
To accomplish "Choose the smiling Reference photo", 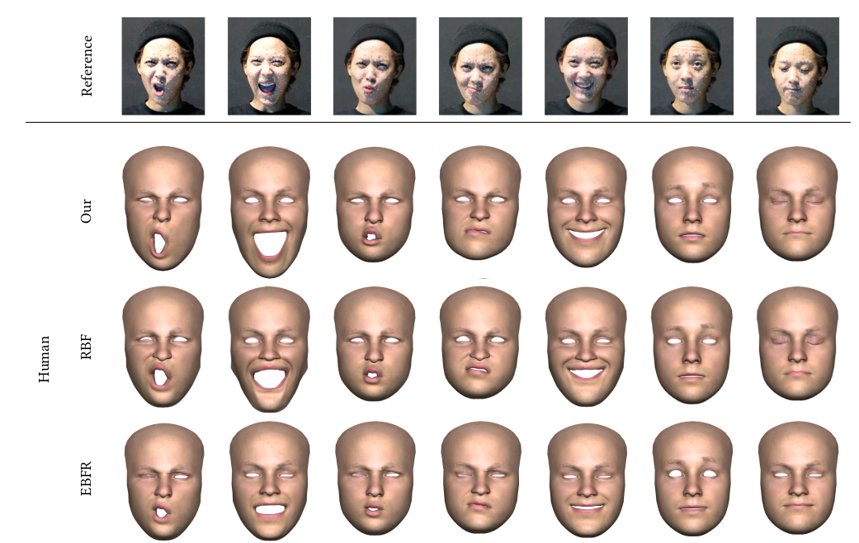I will [x=586, y=66].
